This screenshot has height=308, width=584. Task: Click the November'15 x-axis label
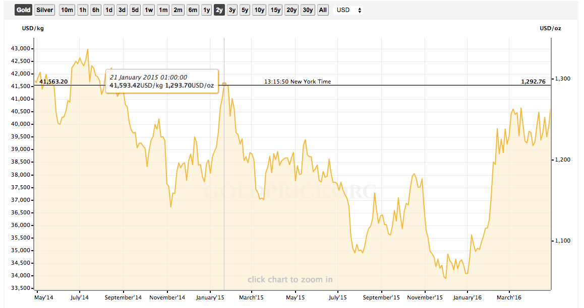425,297
